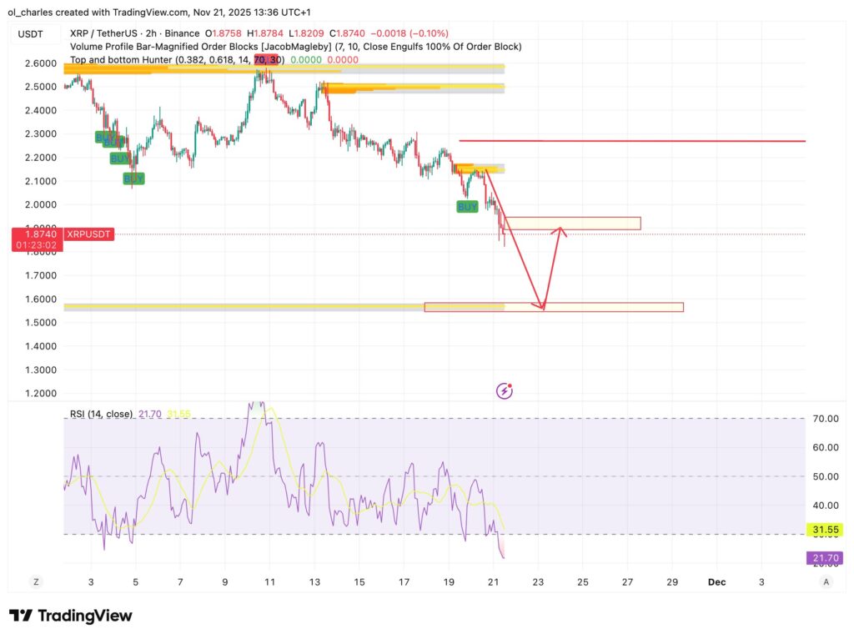Click the TradingView logo
The width and height of the screenshot is (854, 639).
[70, 616]
